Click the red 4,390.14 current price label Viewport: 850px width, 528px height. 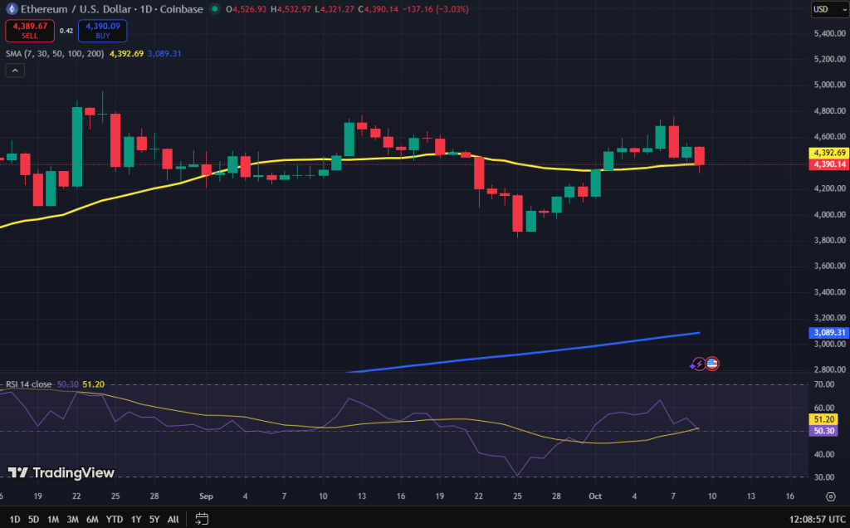pyautogui.click(x=829, y=164)
